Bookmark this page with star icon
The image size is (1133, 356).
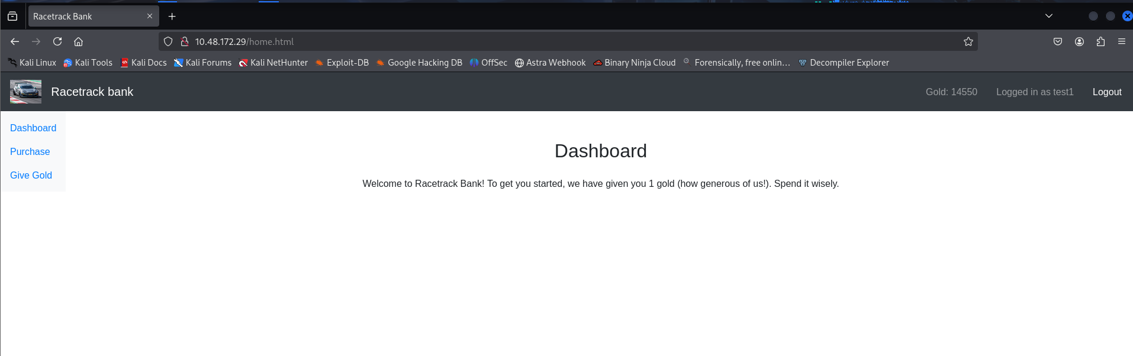968,41
